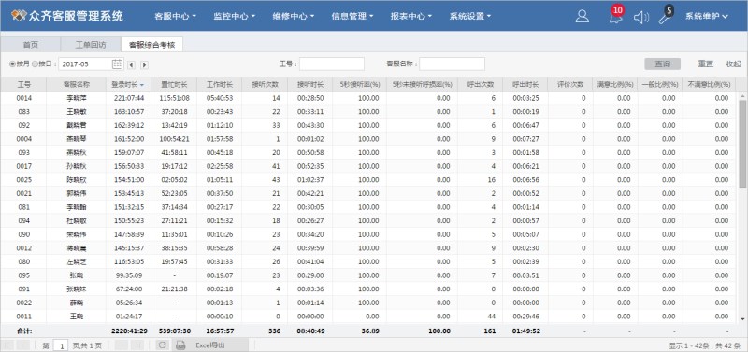748x352 pixels.
Task: Expand the 系统设置 dropdown menu
Action: tap(470, 16)
